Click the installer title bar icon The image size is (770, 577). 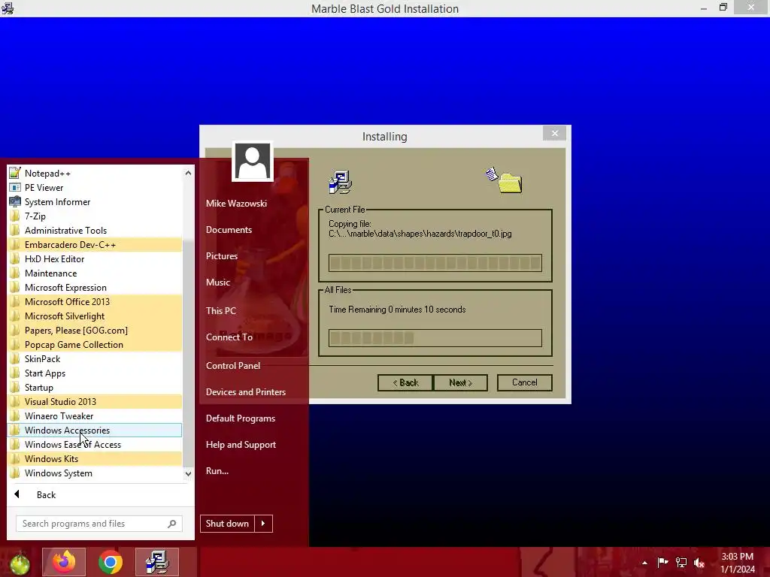pos(8,8)
